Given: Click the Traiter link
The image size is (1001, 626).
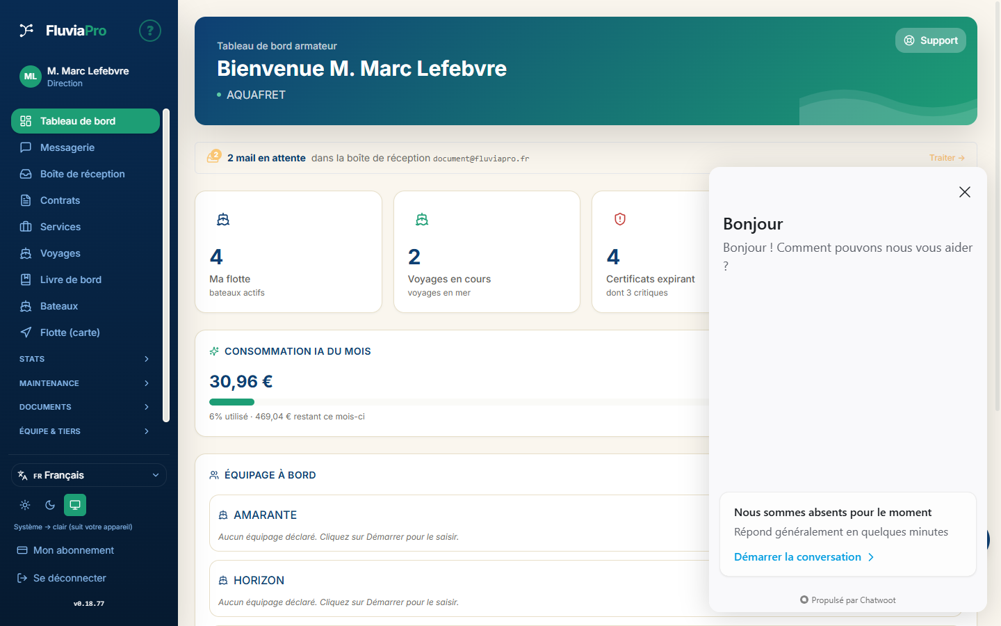Looking at the screenshot, I should 947,158.
